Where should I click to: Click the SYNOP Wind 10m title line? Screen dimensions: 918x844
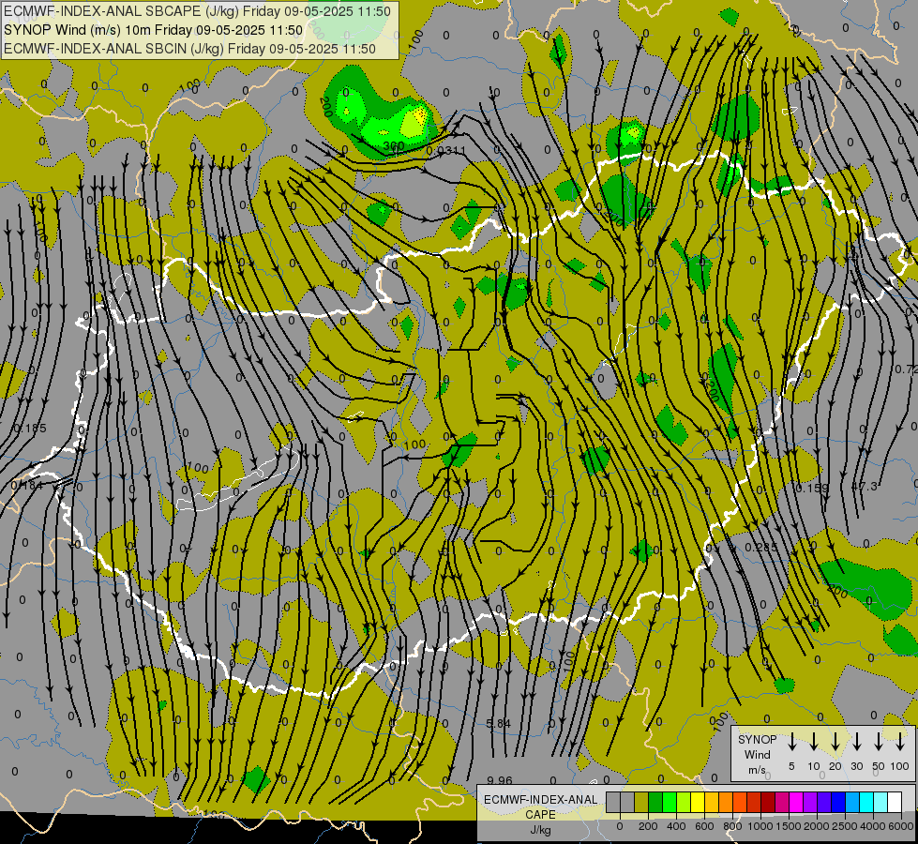154,30
